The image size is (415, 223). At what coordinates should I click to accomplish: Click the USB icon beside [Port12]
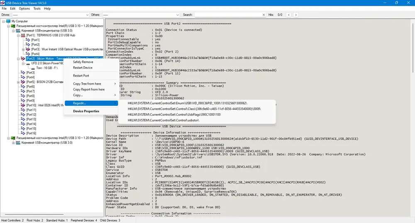tap(23, 114)
